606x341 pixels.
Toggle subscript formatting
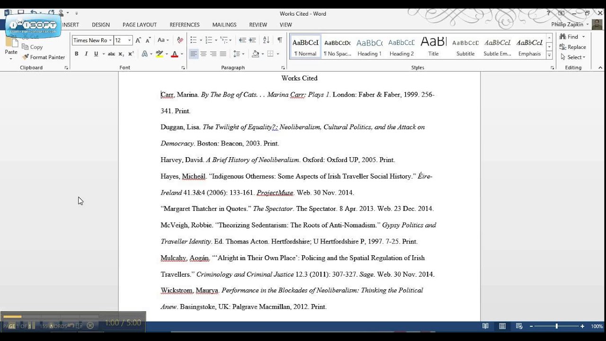121,54
